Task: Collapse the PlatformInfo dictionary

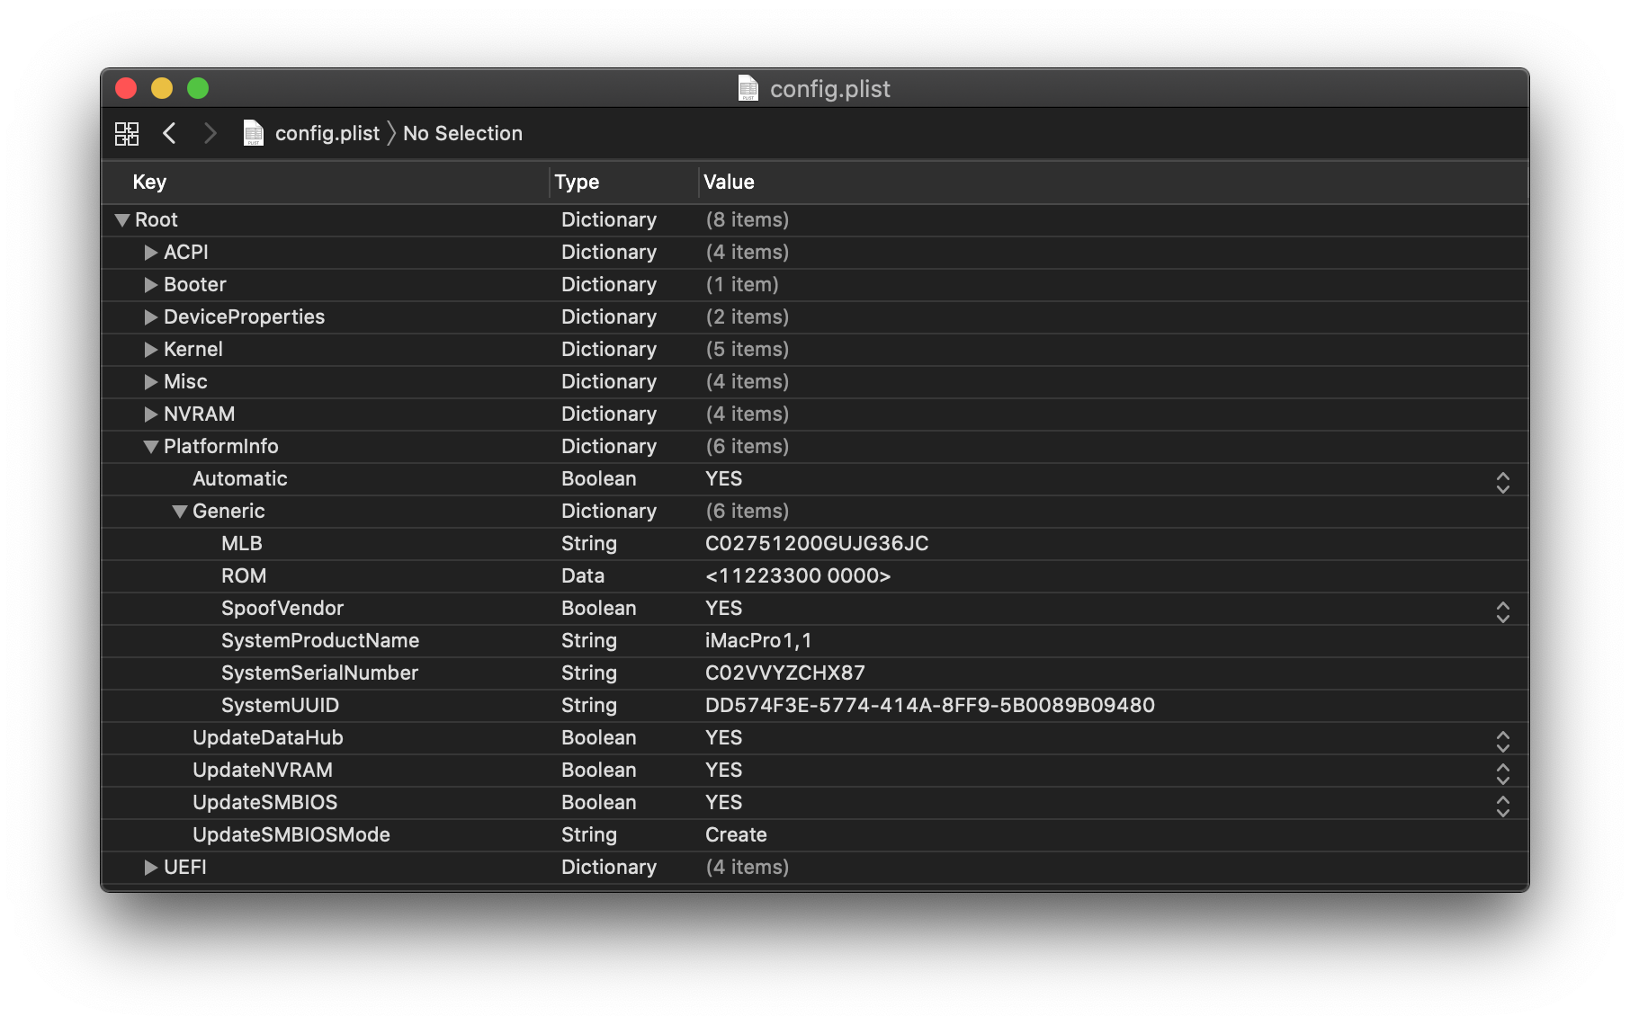Action: (x=151, y=447)
